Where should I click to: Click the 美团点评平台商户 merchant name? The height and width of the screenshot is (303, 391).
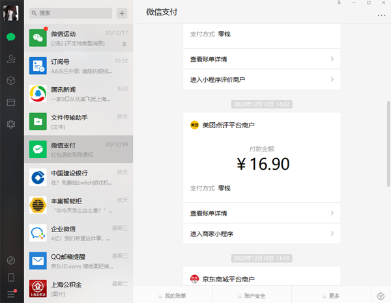pyautogui.click(x=228, y=125)
